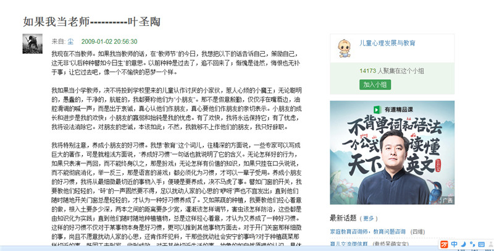Screen dimensions: 494x251
Task: Open the soft keyboard icon
Action: [481, 244]
